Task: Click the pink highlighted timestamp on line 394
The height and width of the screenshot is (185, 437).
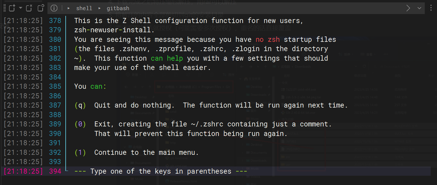Action: click(x=23, y=171)
